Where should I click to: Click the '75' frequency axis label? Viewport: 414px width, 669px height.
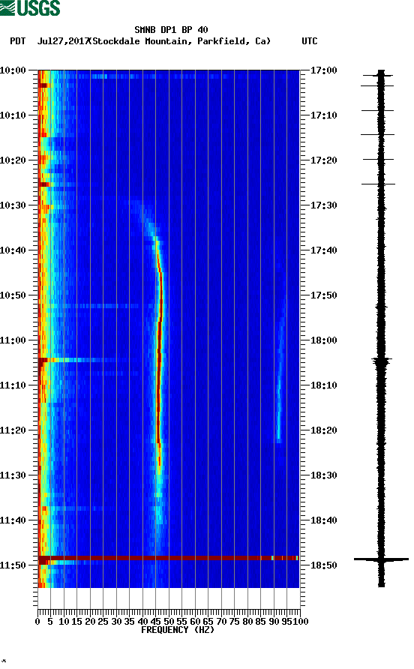[x=234, y=622]
